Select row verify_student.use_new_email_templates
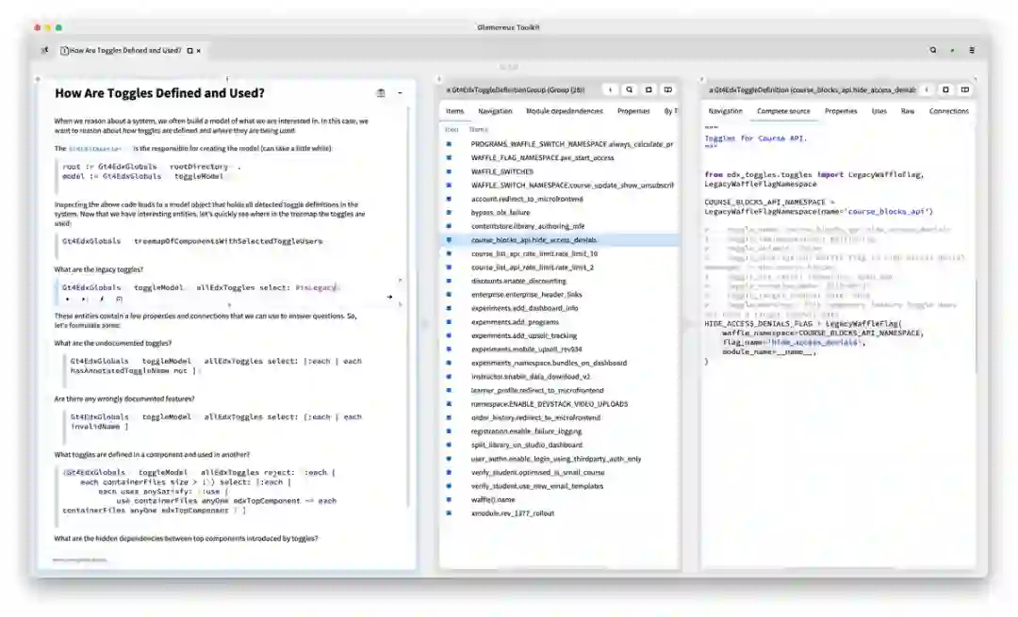Image resolution: width=1018 pixels, height=617 pixels. (x=560, y=486)
